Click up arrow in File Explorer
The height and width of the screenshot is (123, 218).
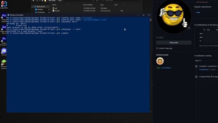coord(42,1)
